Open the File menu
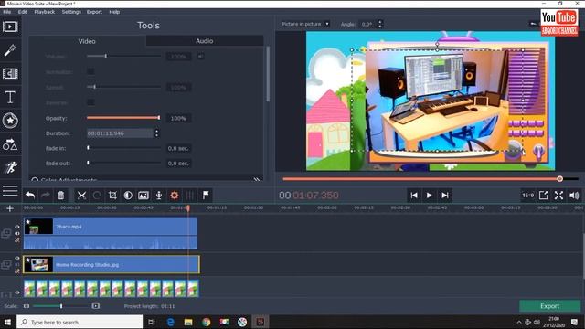The image size is (585, 329). click(6, 12)
